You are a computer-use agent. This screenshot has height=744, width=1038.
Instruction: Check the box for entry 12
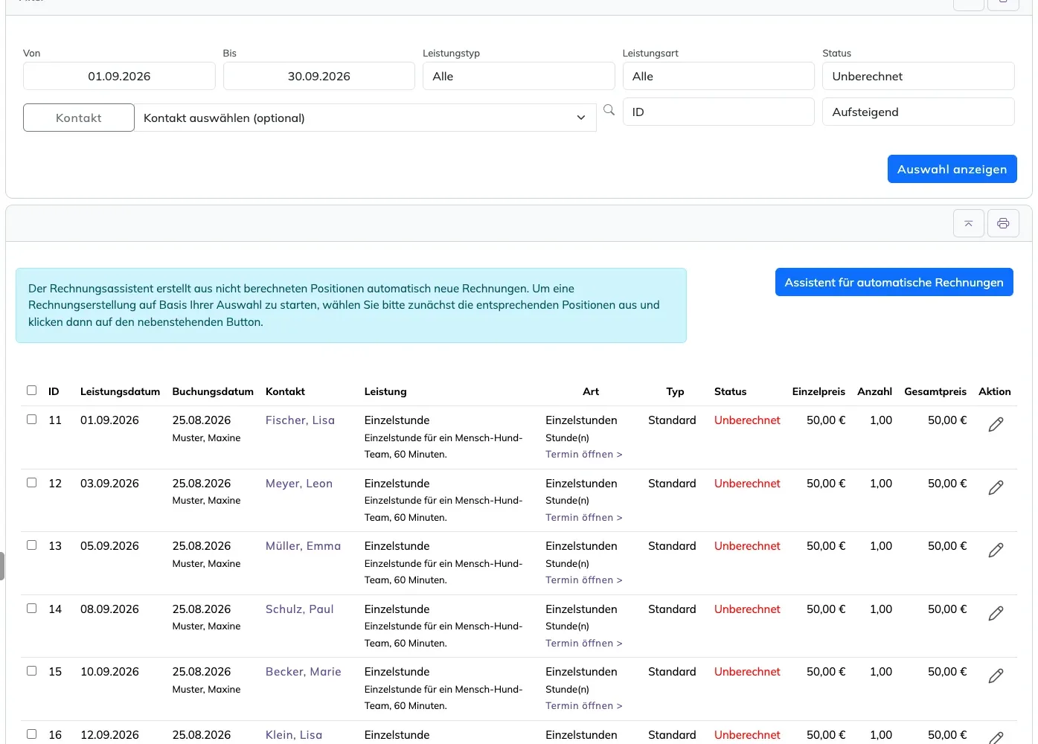tap(31, 482)
